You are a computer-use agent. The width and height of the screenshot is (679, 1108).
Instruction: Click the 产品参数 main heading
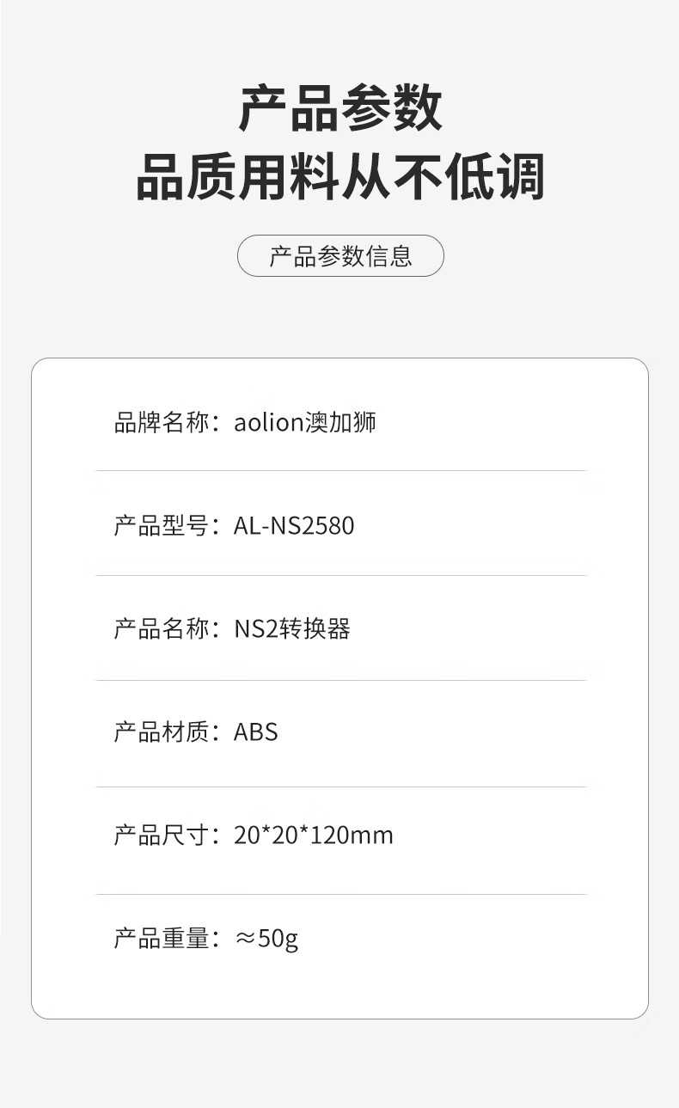[340, 109]
